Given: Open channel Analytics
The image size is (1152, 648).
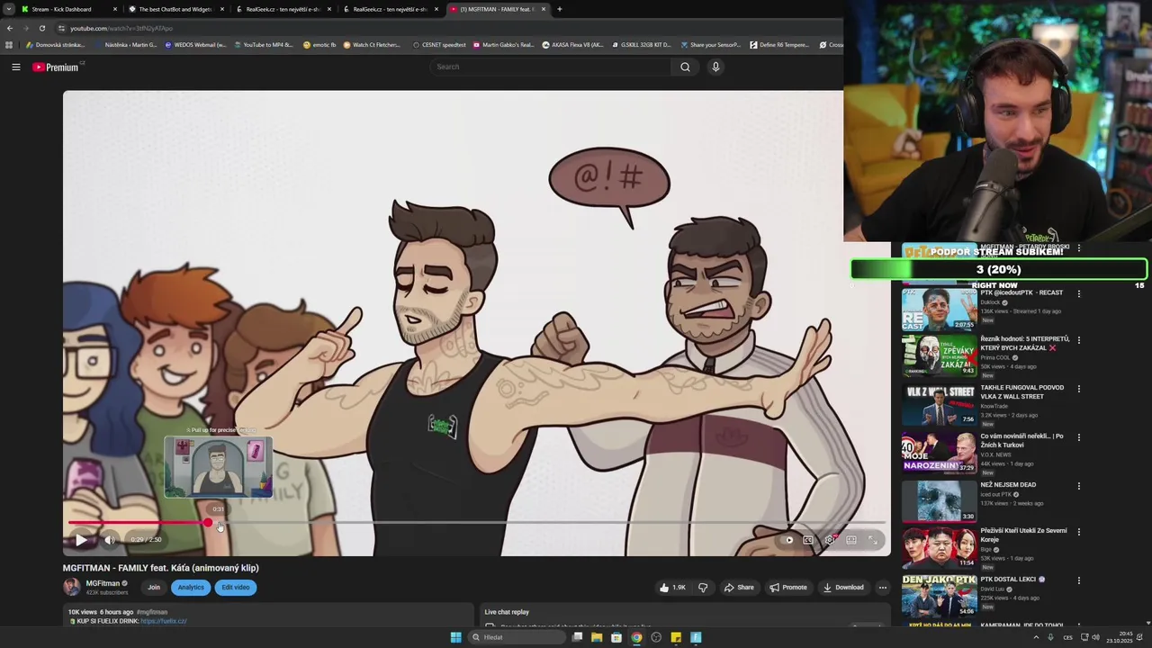Looking at the screenshot, I should pos(191,588).
